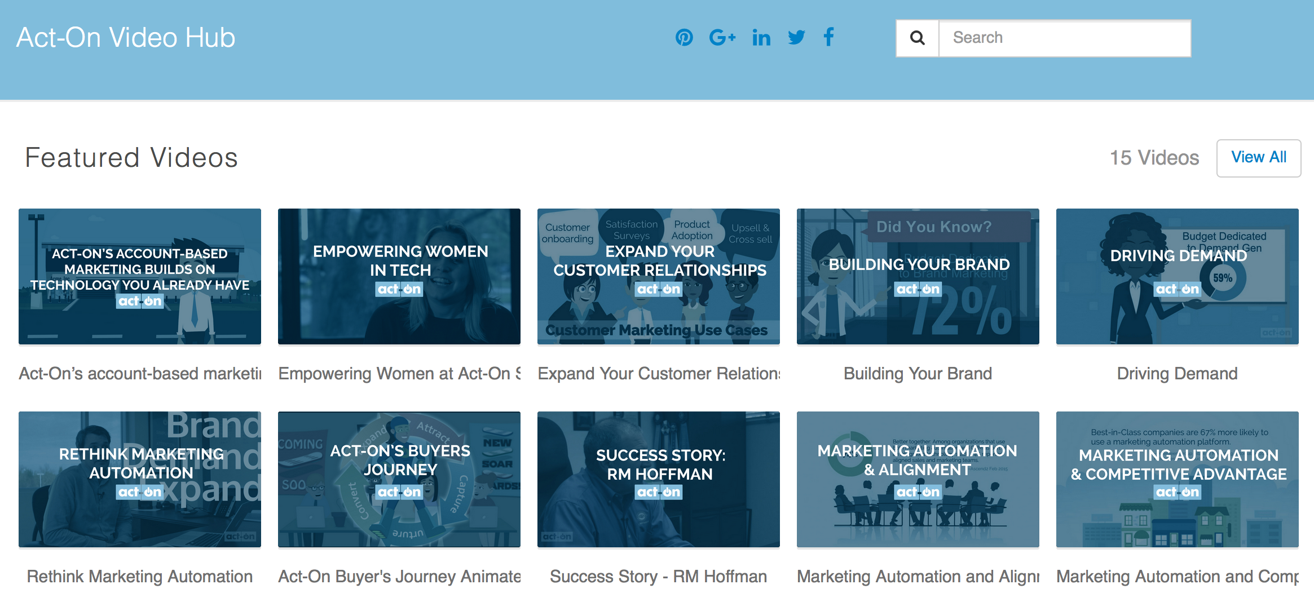Open the Driving Demand video thumbnail
1314x602 pixels.
1177,276
